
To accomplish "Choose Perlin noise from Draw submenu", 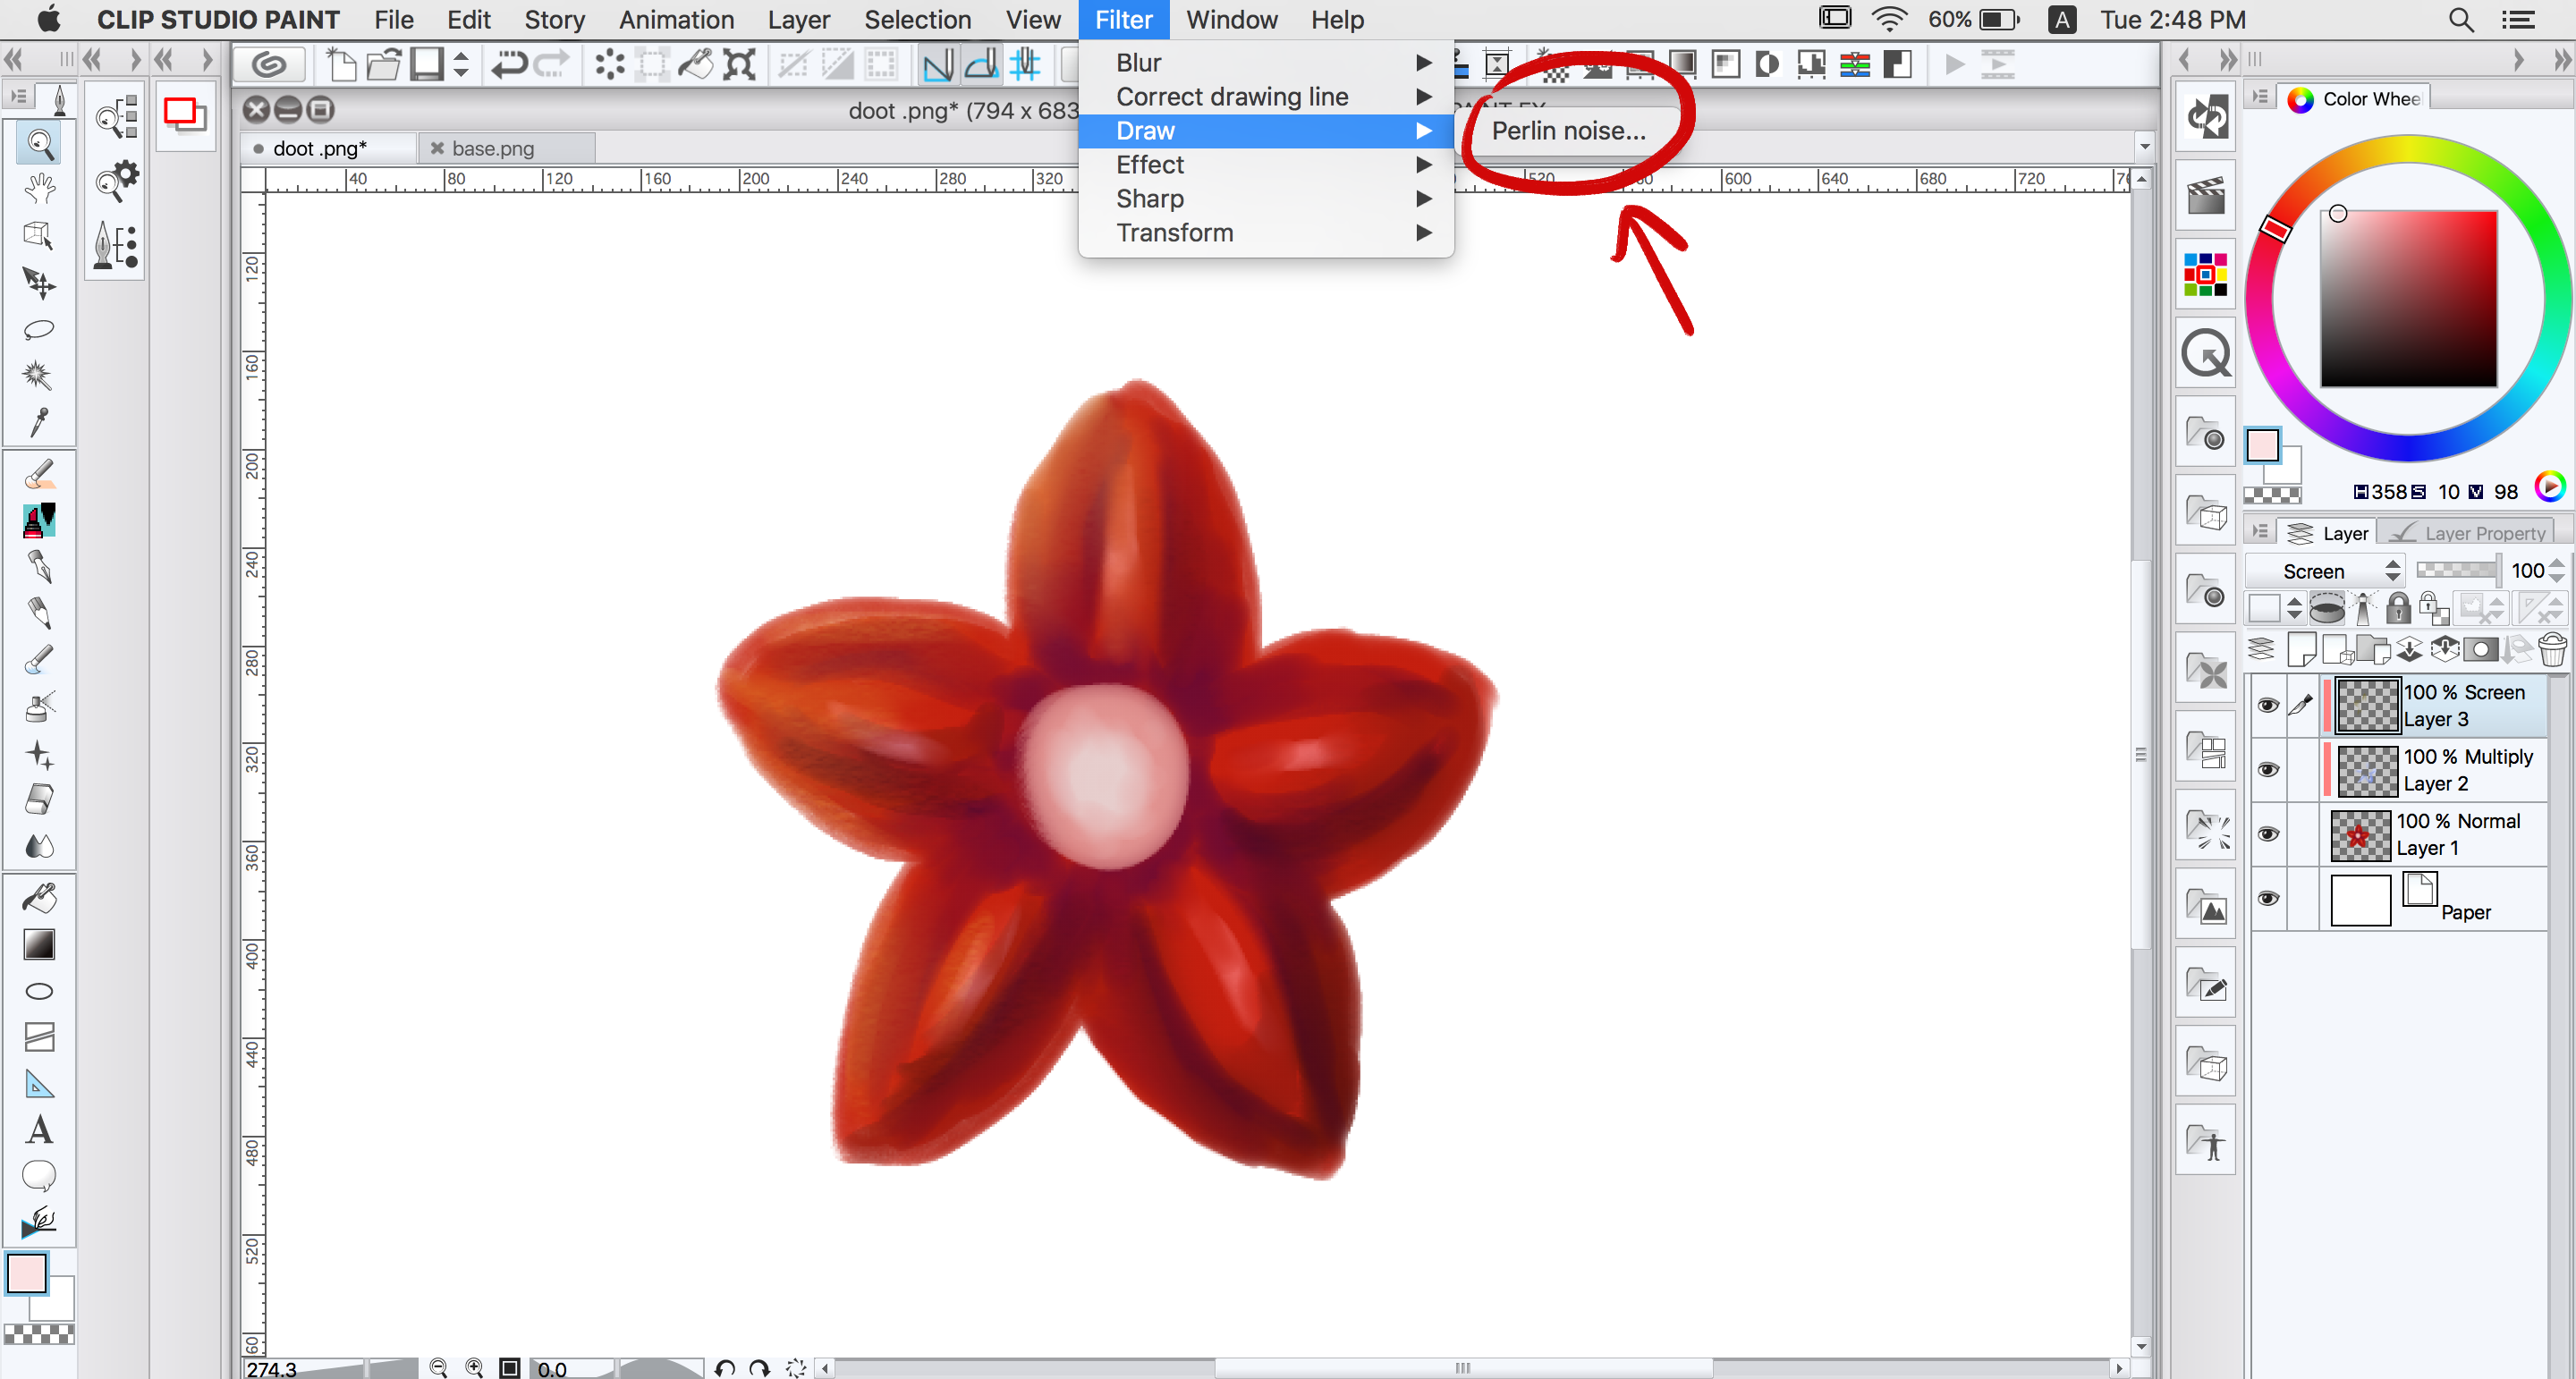I will (x=1568, y=131).
